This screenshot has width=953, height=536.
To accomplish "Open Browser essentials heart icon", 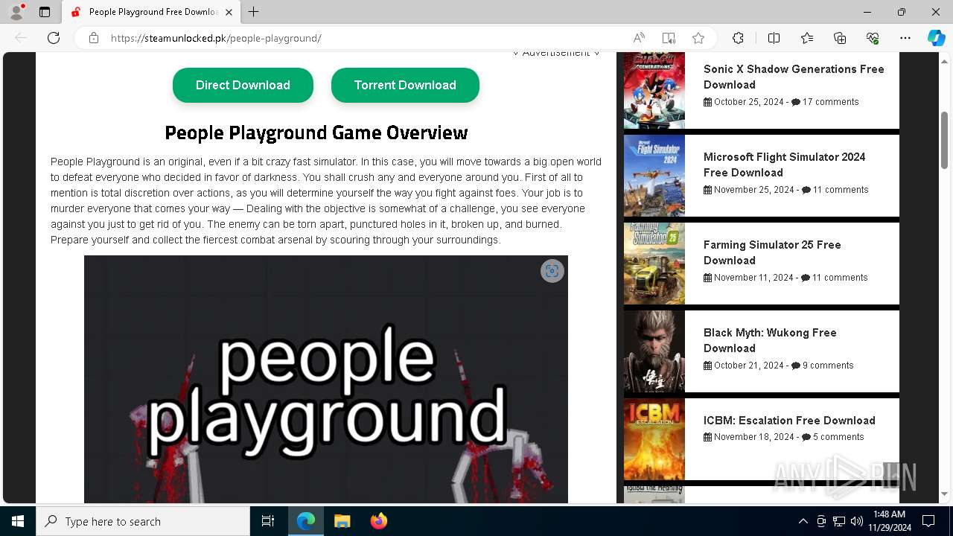I will pyautogui.click(x=873, y=38).
